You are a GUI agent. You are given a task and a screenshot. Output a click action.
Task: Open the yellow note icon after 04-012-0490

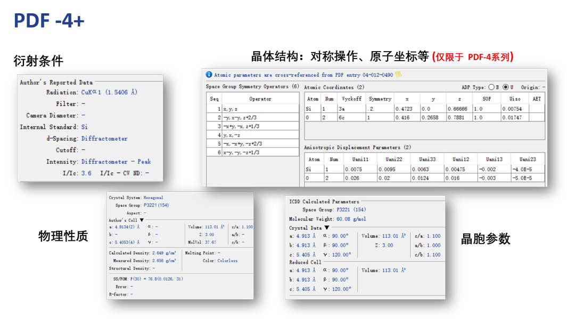pos(398,74)
